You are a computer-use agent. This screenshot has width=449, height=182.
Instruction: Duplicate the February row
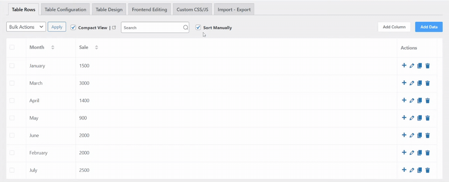(x=420, y=153)
